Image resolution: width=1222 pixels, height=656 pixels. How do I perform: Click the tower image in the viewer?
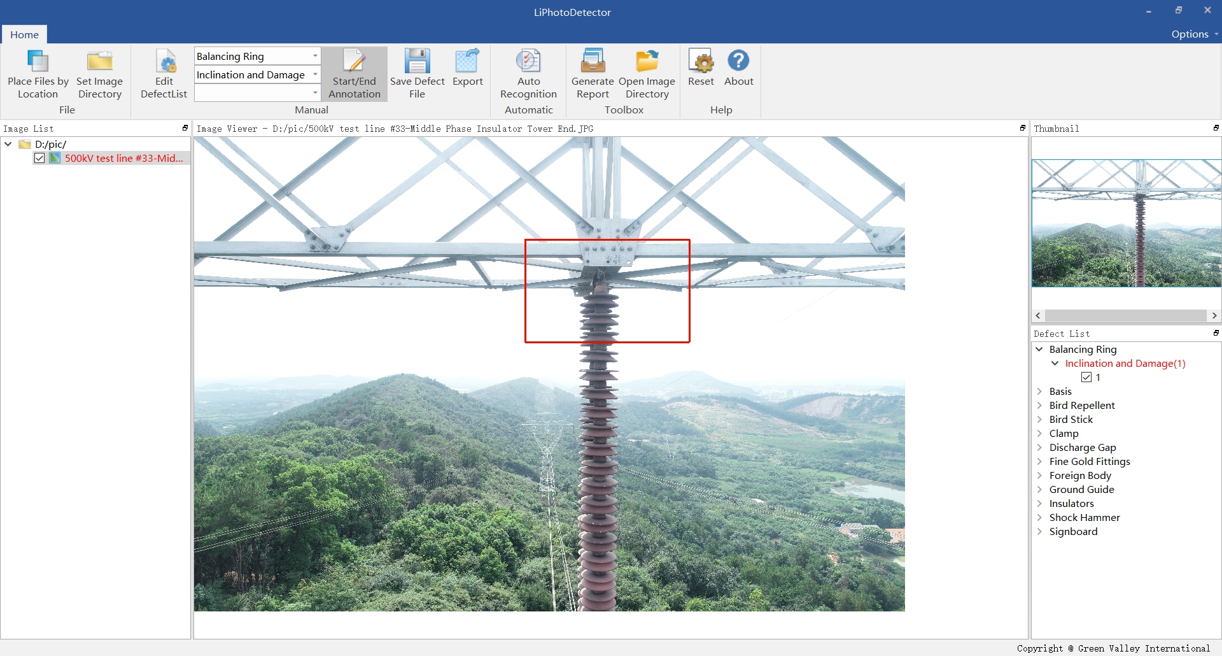tap(549, 374)
